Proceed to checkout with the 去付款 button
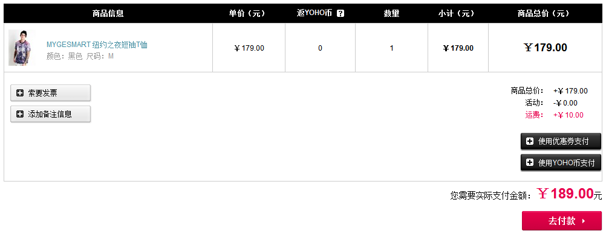Screen dimensions: 606x237 coord(562,221)
